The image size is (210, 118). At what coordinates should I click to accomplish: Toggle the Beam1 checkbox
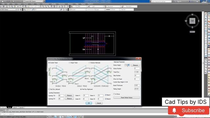(x=106, y=95)
